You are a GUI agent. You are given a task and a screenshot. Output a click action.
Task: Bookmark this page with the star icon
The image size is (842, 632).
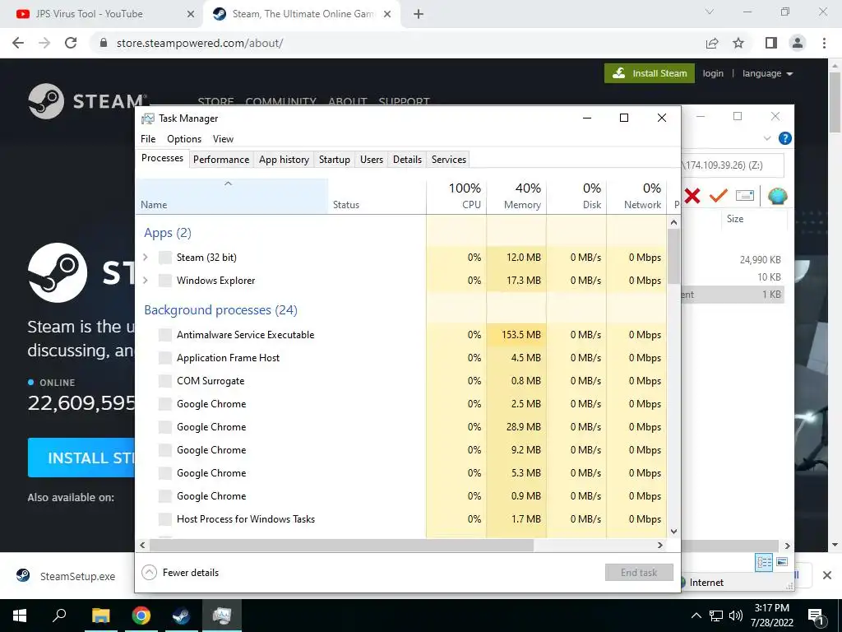click(x=738, y=43)
